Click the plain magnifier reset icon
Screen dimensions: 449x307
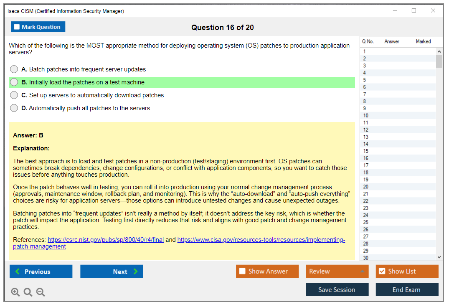(28, 292)
